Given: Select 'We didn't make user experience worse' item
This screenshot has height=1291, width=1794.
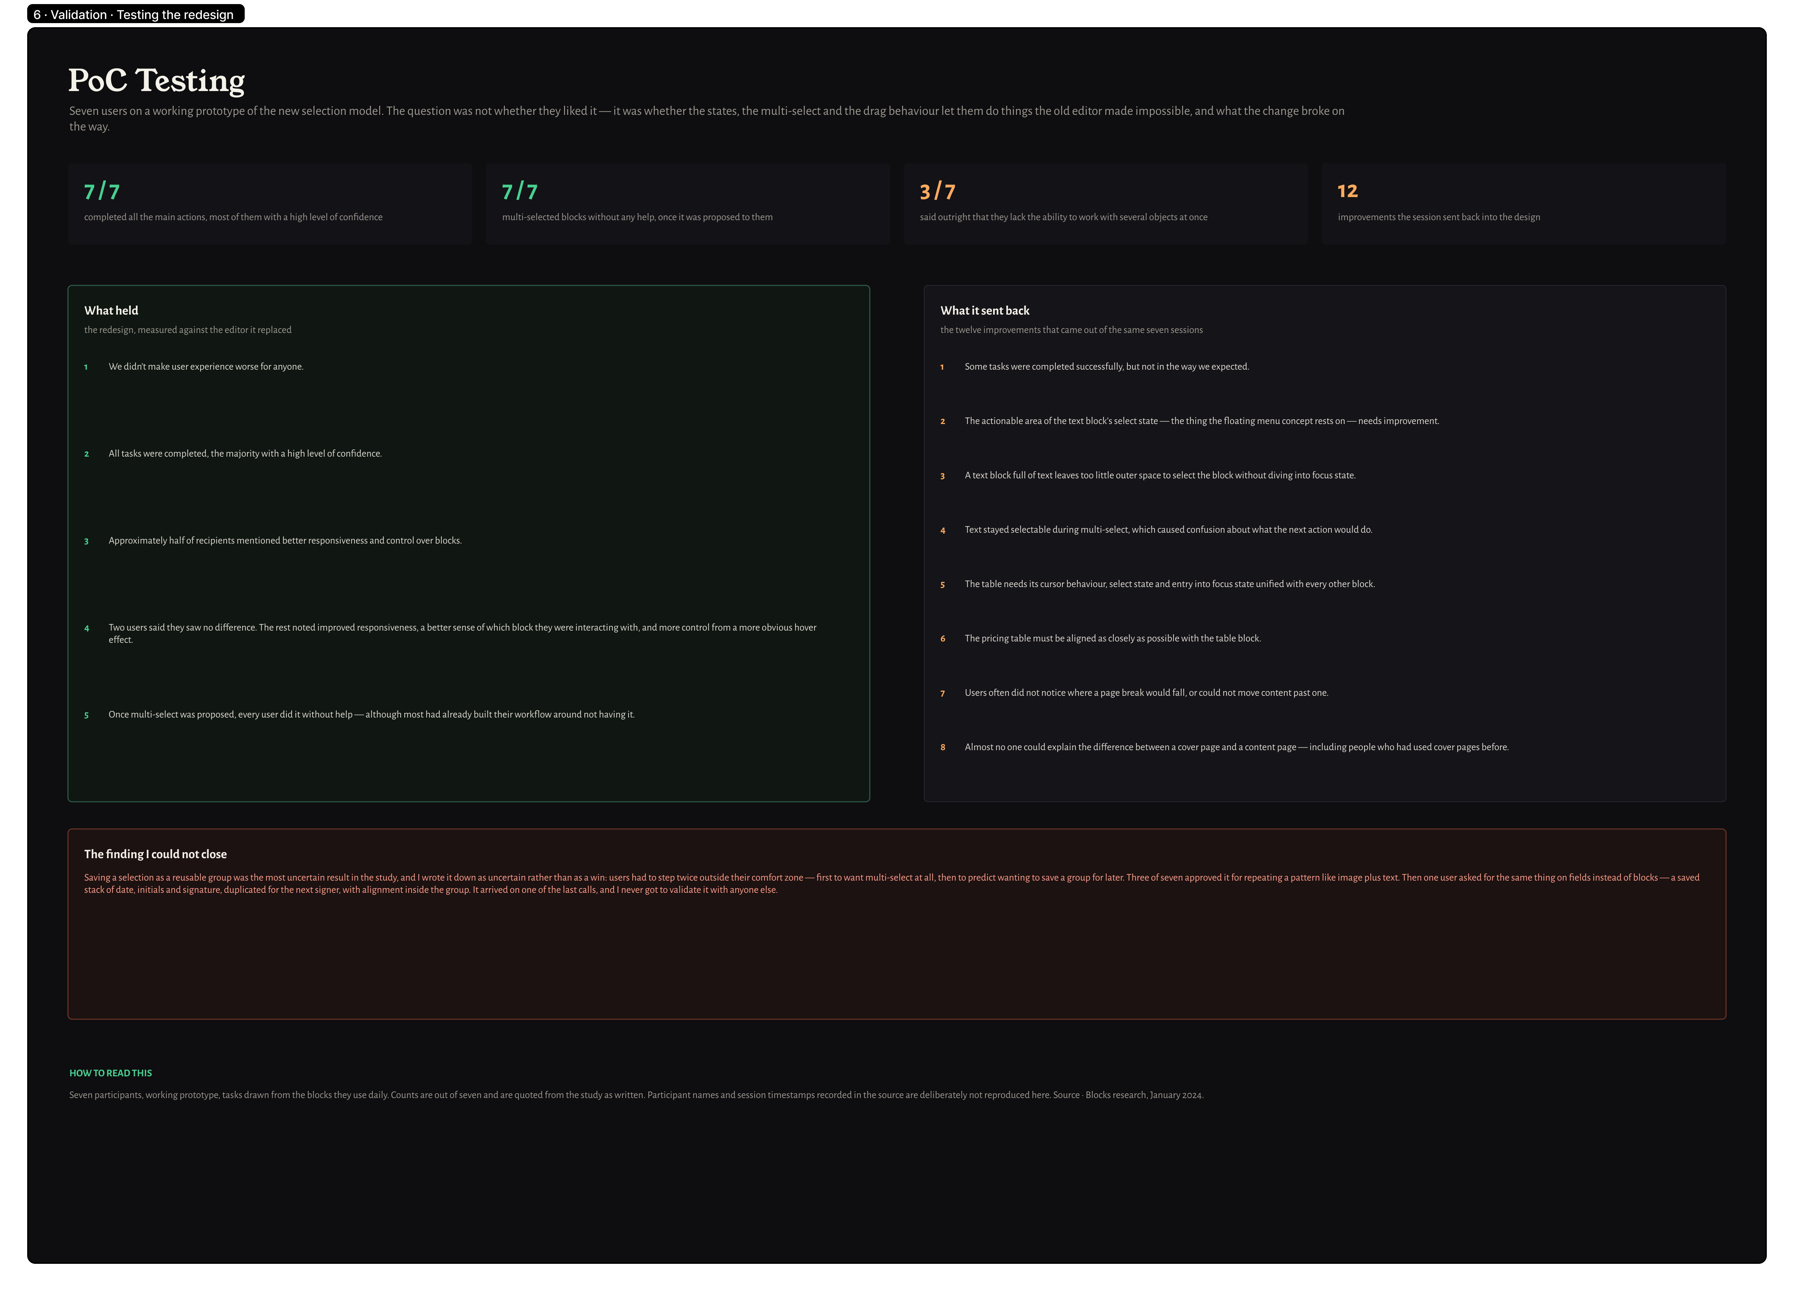Looking at the screenshot, I should pyautogui.click(x=207, y=366).
